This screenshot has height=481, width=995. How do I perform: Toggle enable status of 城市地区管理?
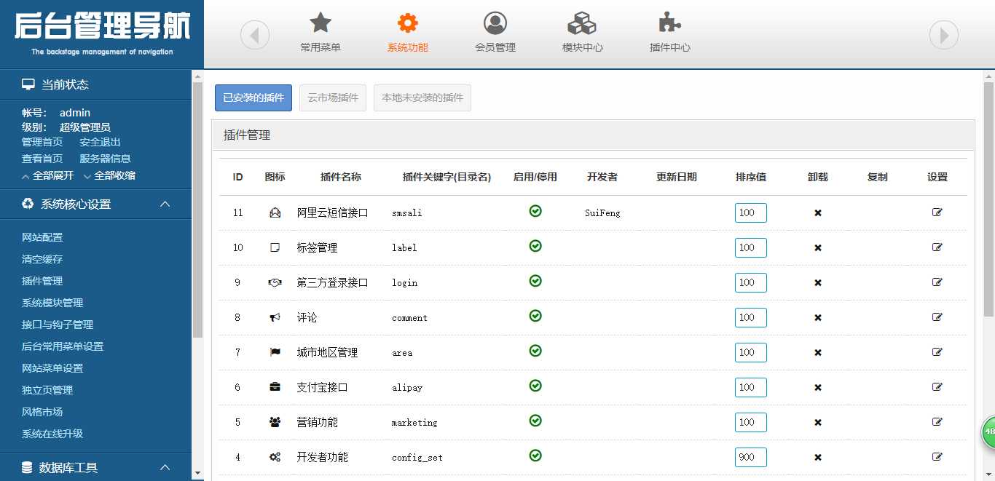pyautogui.click(x=535, y=351)
